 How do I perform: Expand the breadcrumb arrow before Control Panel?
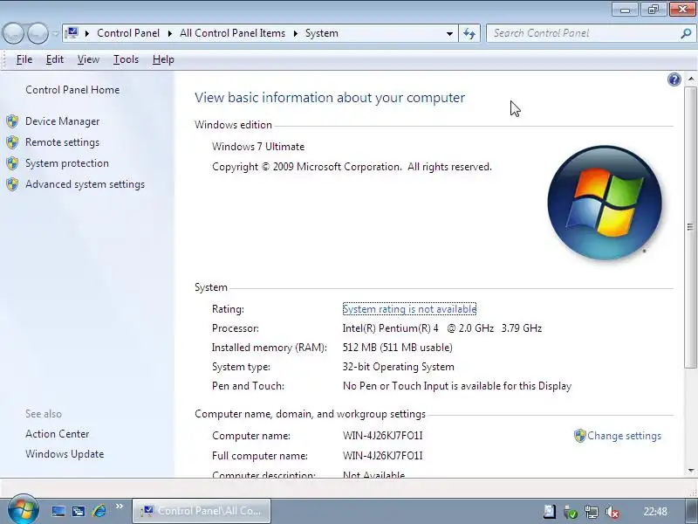point(87,33)
